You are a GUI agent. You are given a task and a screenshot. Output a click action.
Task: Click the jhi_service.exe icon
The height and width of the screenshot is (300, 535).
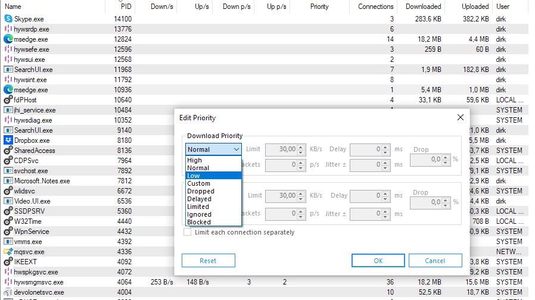click(8, 110)
